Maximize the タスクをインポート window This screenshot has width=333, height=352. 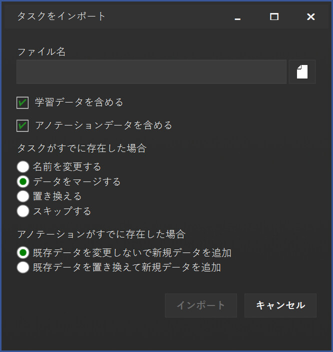[274, 16]
